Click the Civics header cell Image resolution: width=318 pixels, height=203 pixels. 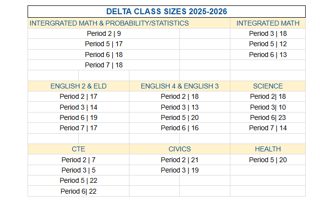(180, 149)
